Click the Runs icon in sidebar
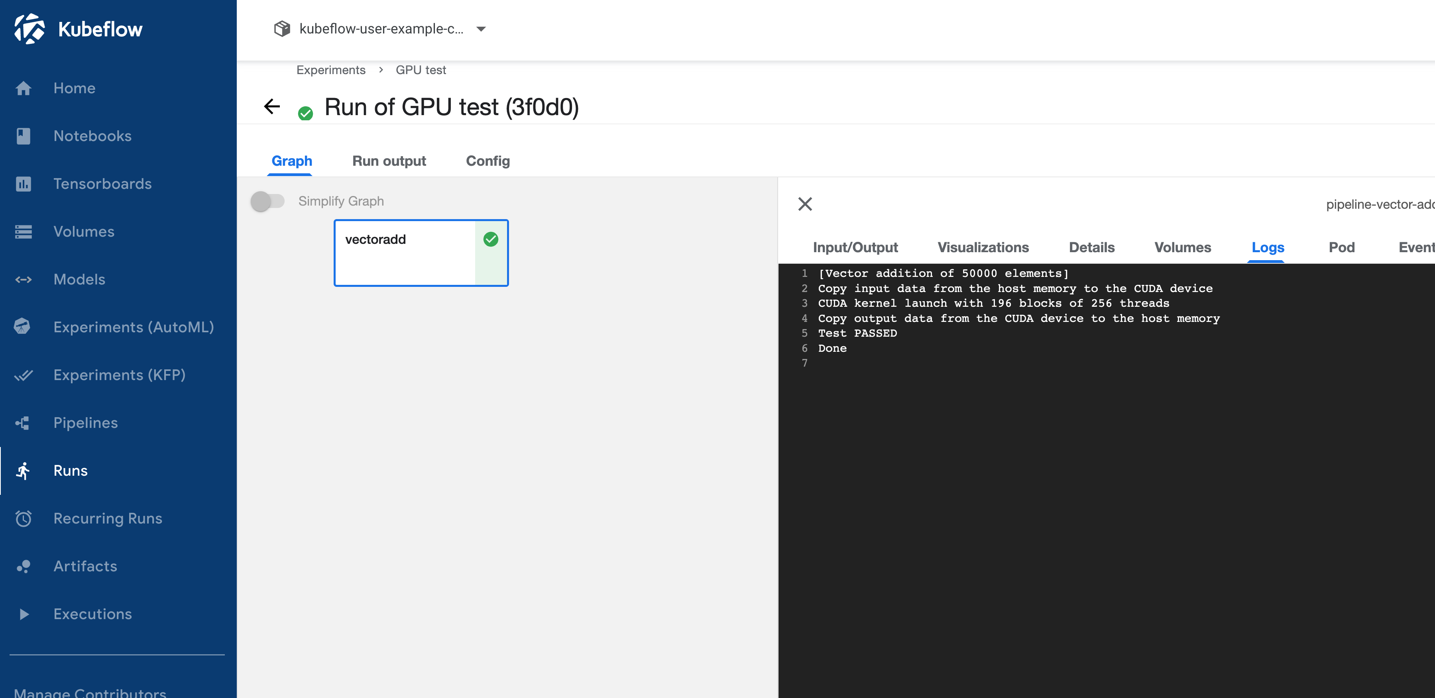The image size is (1435, 698). pyautogui.click(x=24, y=471)
